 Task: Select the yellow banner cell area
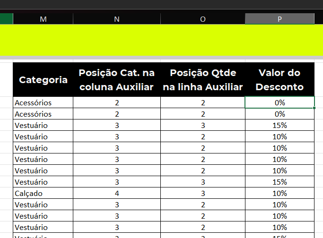[x=162, y=40]
